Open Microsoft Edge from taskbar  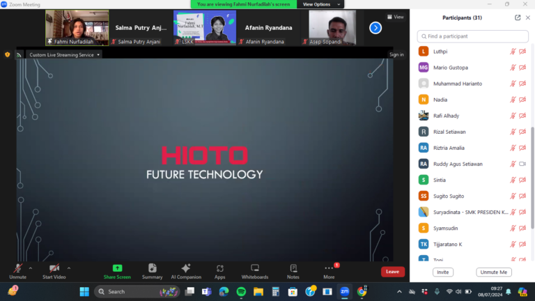pyautogui.click(x=224, y=291)
